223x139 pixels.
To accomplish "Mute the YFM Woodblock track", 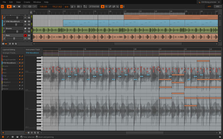I will tap(29, 22).
